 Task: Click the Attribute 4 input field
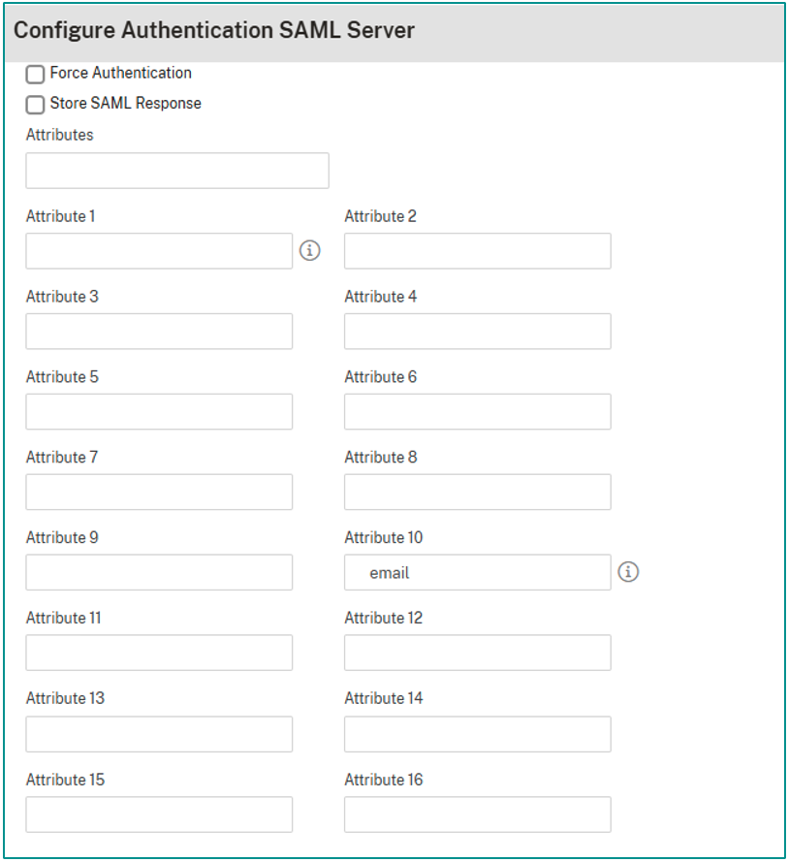pos(476,331)
